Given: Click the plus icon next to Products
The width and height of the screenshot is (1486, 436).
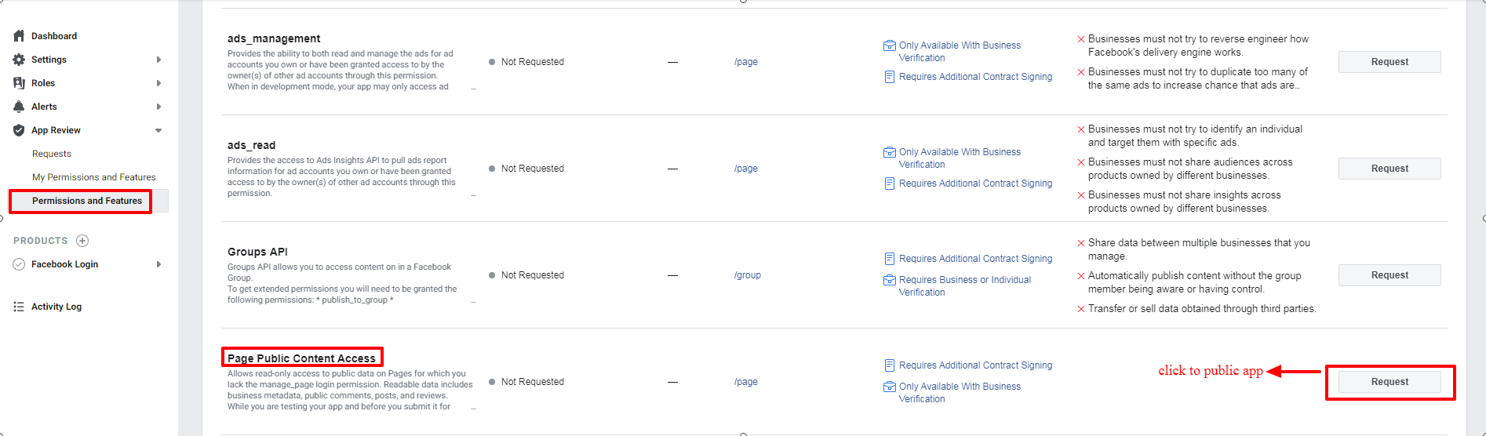Looking at the screenshot, I should [x=82, y=241].
